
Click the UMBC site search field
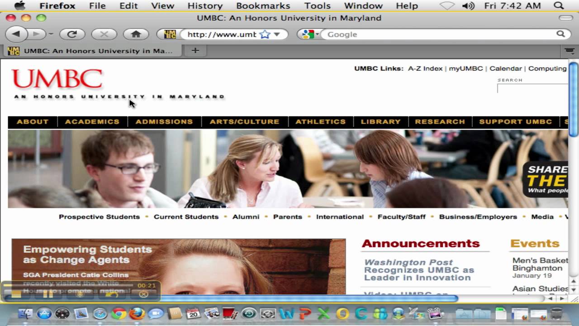[x=532, y=89]
